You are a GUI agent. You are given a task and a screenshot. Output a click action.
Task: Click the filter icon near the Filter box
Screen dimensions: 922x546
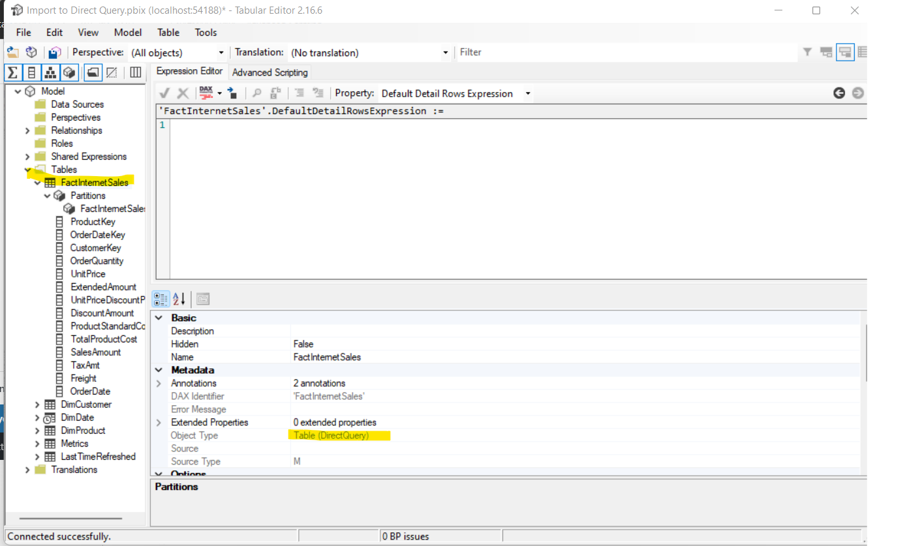pyautogui.click(x=807, y=52)
